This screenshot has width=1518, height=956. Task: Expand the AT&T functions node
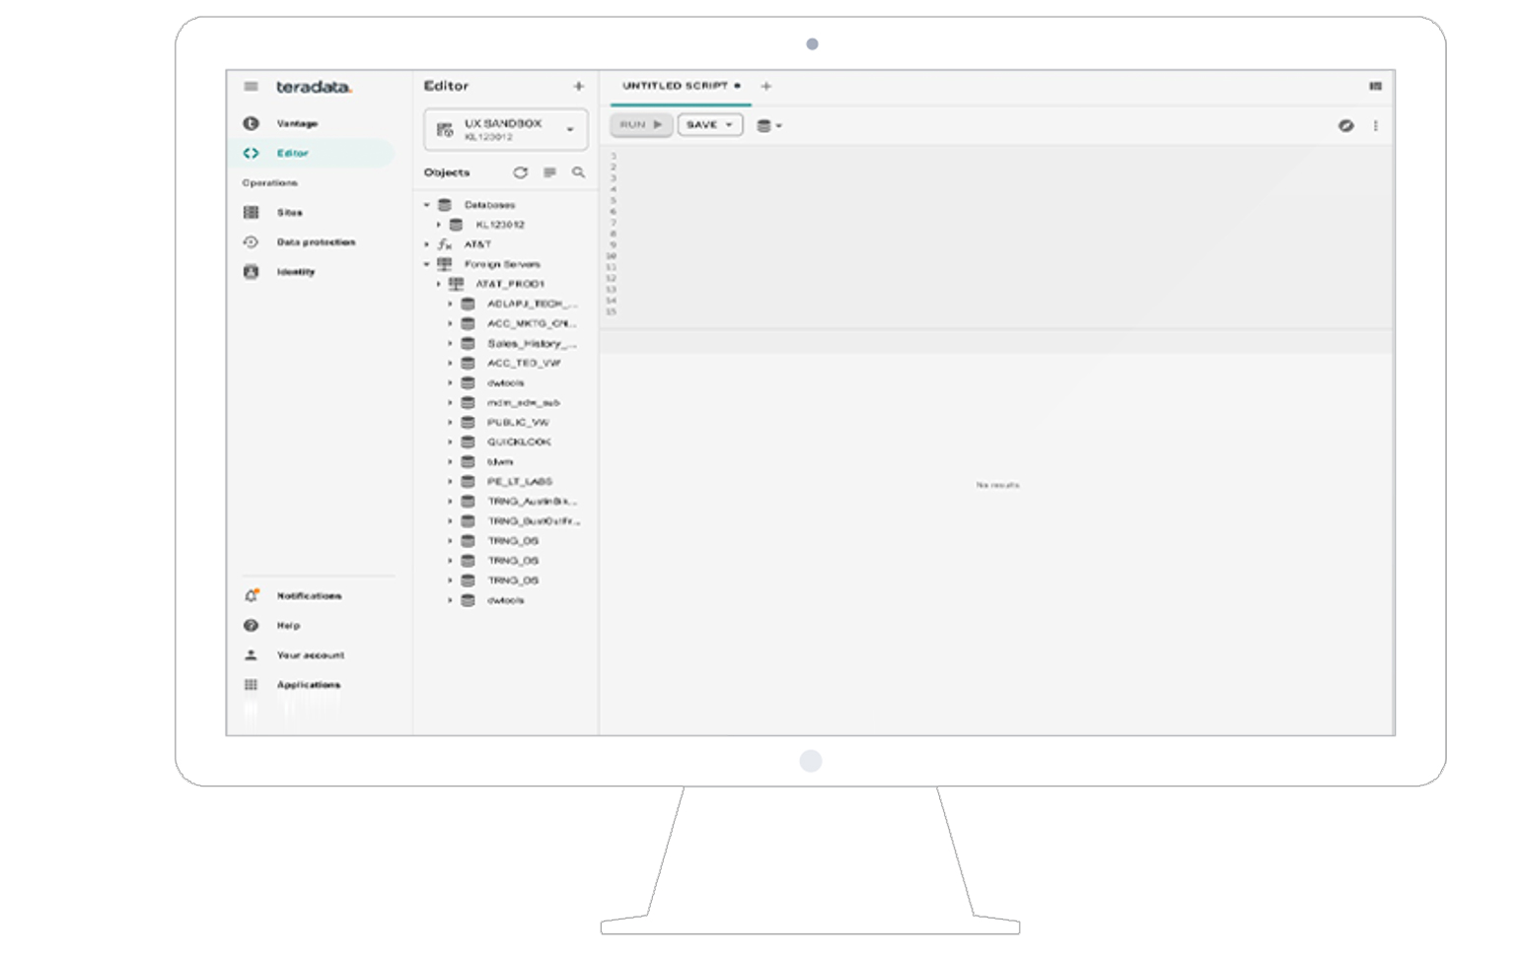click(x=427, y=244)
